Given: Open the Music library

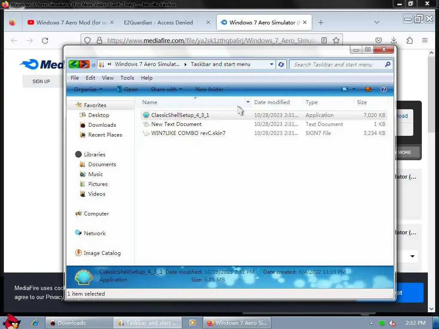Looking at the screenshot, I should point(96,174).
